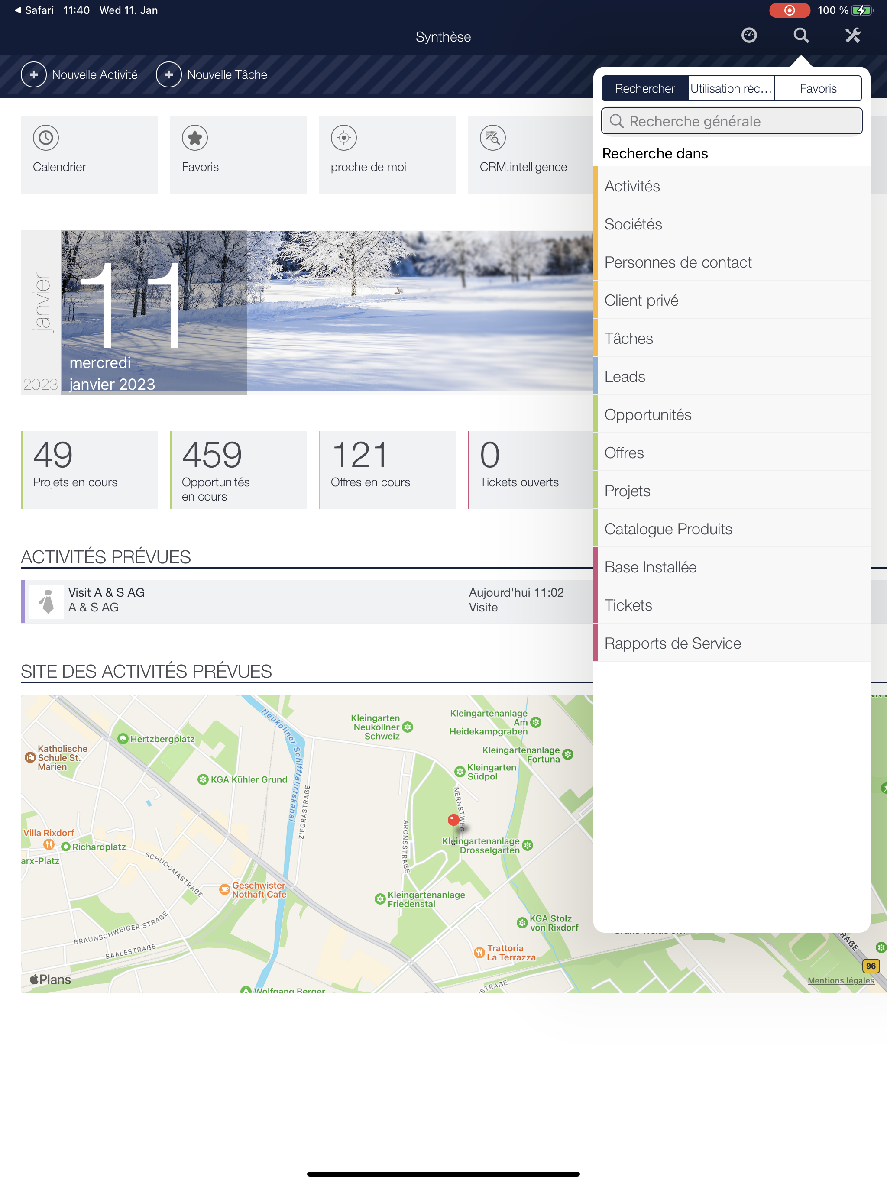This screenshot has width=887, height=1183.
Task: Focus the Recherche générale search field
Action: tap(732, 121)
